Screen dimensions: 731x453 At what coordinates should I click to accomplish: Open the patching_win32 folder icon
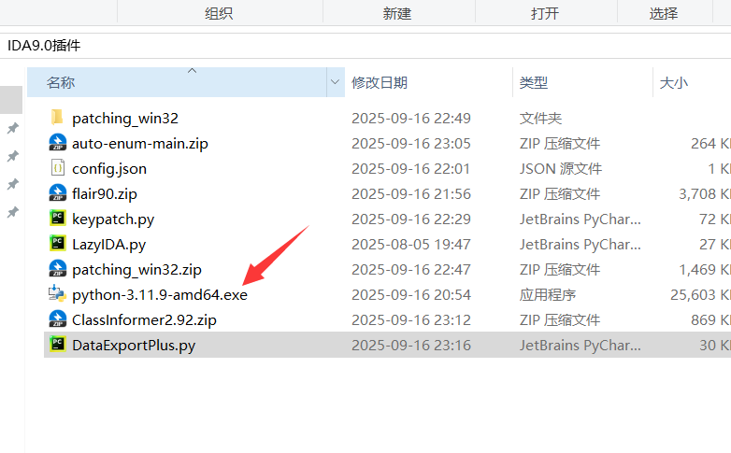(57, 118)
